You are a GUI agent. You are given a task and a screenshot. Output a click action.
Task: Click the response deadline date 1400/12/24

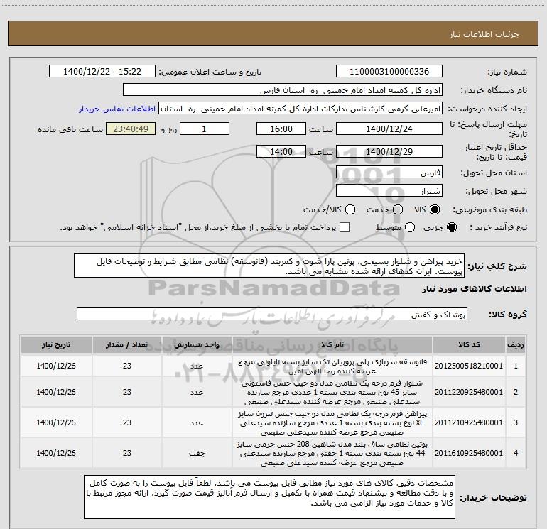(x=389, y=129)
